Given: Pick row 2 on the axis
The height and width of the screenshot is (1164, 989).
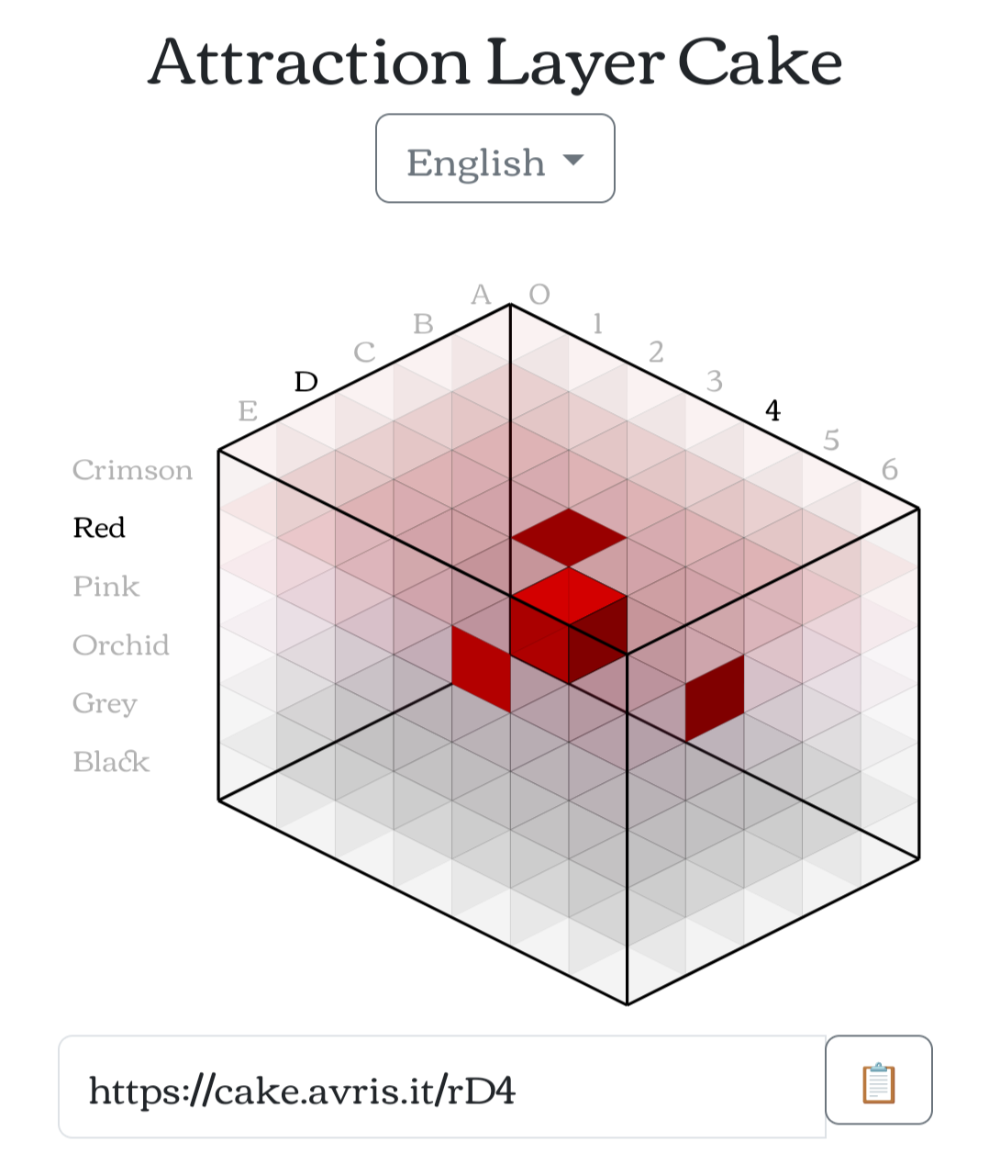Looking at the screenshot, I should 656,353.
